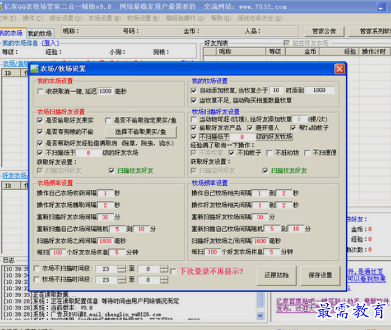Toggle 是否帮助好友经验值满取消 checkbox

click(x=40, y=143)
